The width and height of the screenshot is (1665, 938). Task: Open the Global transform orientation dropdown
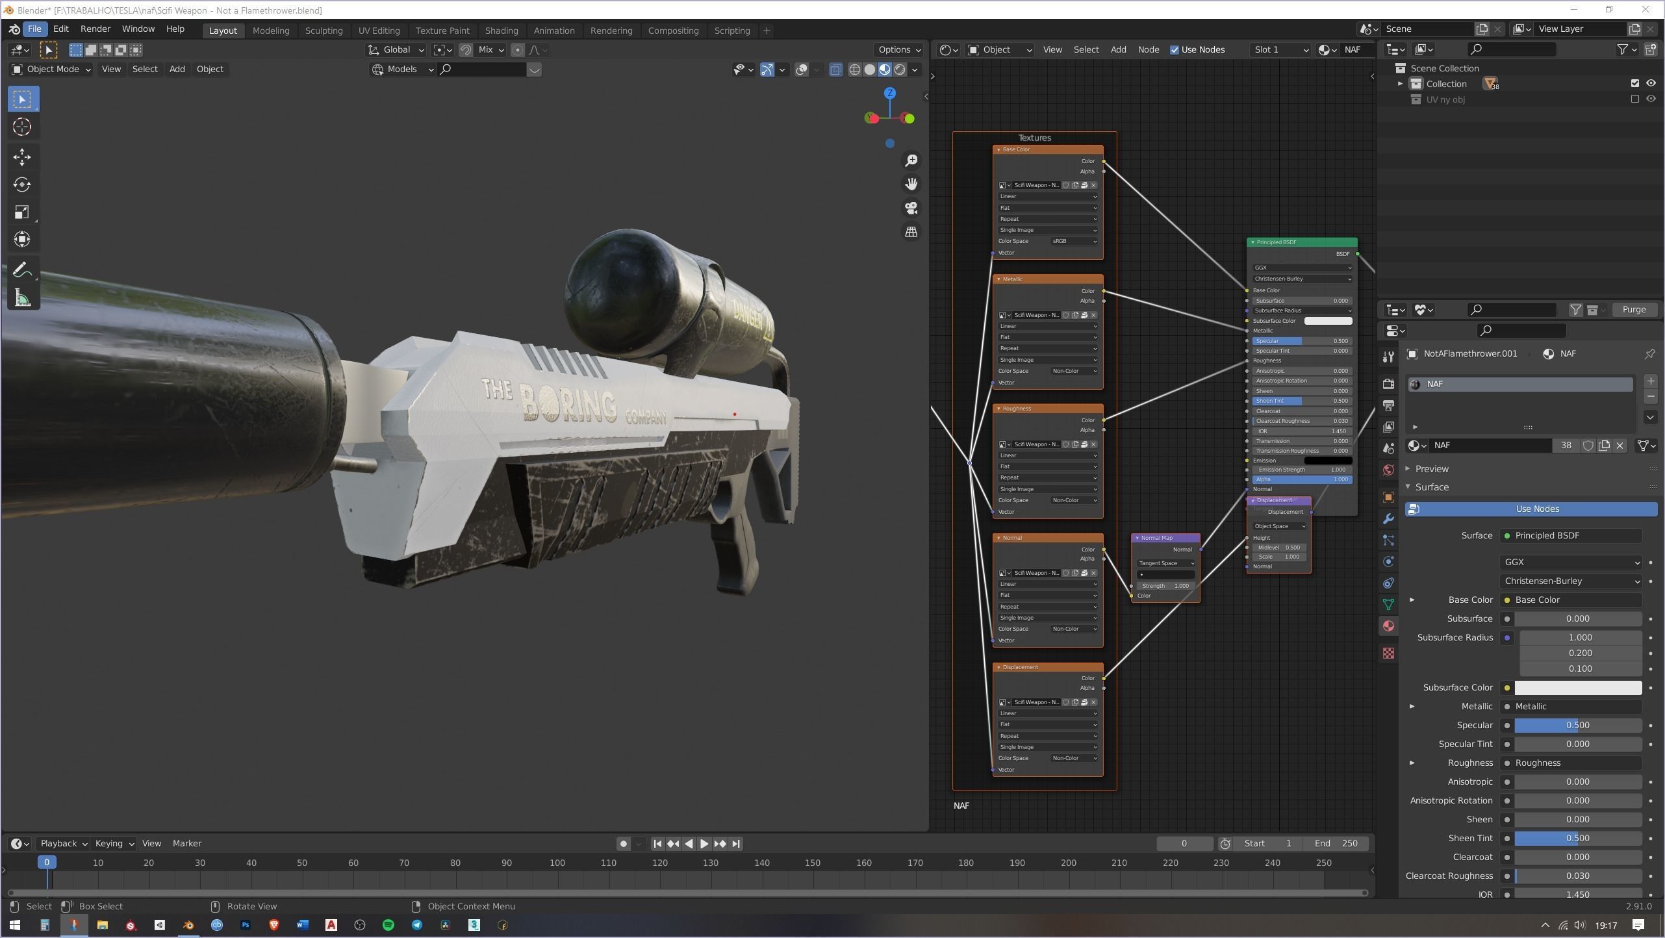pyautogui.click(x=396, y=50)
